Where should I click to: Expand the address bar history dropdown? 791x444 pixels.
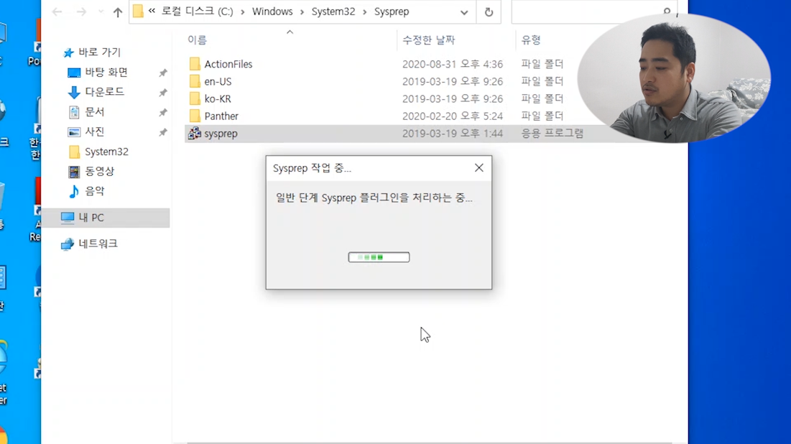[464, 12]
